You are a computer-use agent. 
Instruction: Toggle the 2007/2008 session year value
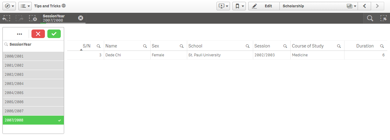(x=33, y=120)
